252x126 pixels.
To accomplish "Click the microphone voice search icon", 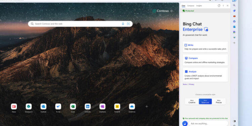I will point(123,24).
